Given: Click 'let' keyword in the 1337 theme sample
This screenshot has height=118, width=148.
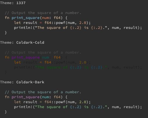Looking at the screenshot, I should pyautogui.click(x=17, y=23).
